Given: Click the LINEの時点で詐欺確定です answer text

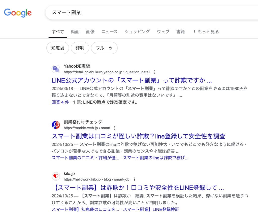Looking at the screenshot, I should coord(110,102).
